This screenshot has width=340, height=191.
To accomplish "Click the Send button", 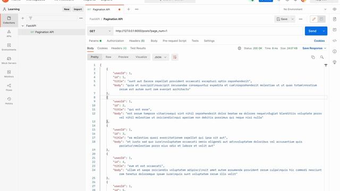I will (x=312, y=31).
